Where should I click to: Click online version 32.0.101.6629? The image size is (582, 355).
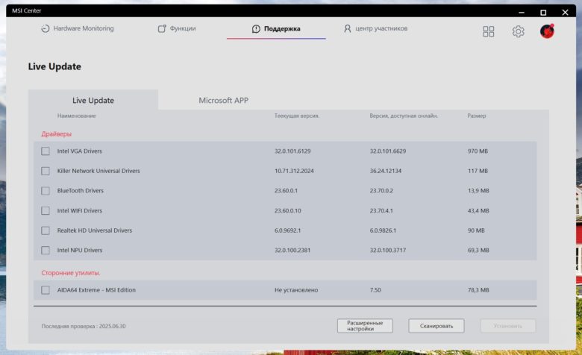point(388,151)
